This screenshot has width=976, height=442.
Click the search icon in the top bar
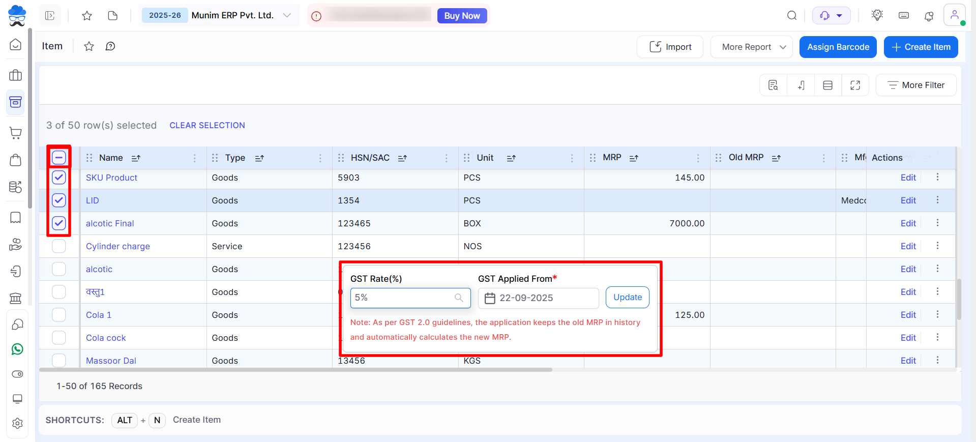pos(792,16)
